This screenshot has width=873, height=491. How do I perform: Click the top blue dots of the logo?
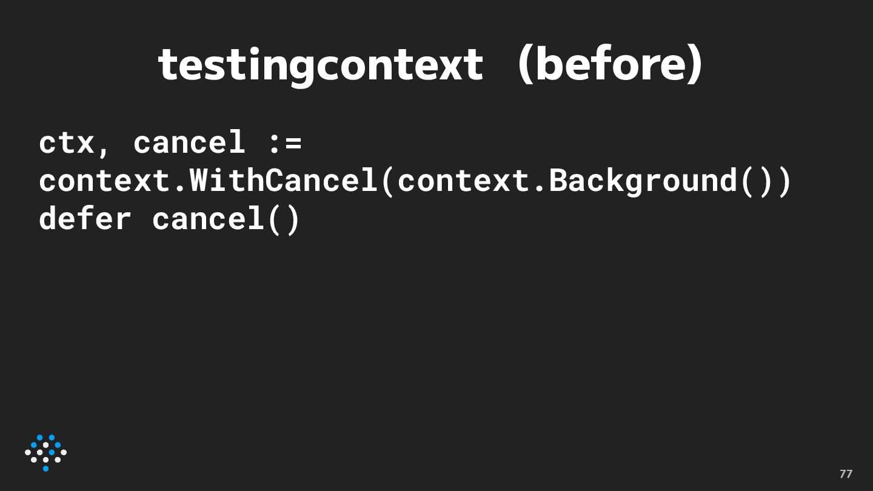pyautogui.click(x=45, y=438)
